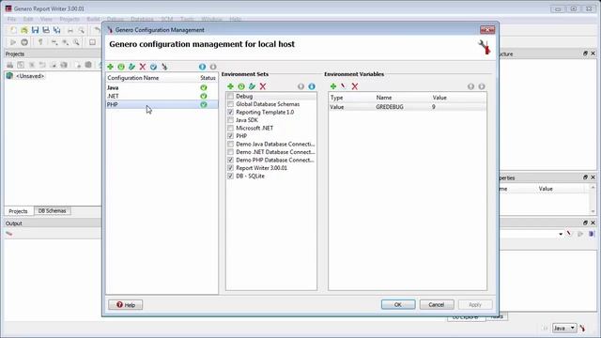Image resolution: width=601 pixels, height=338 pixels.
Task: Open Help menu in main window
Action: [236, 19]
